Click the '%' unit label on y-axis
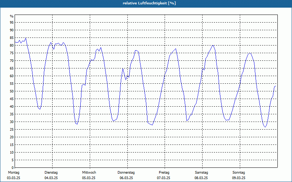This screenshot has width=292, height=182. click(12, 16)
